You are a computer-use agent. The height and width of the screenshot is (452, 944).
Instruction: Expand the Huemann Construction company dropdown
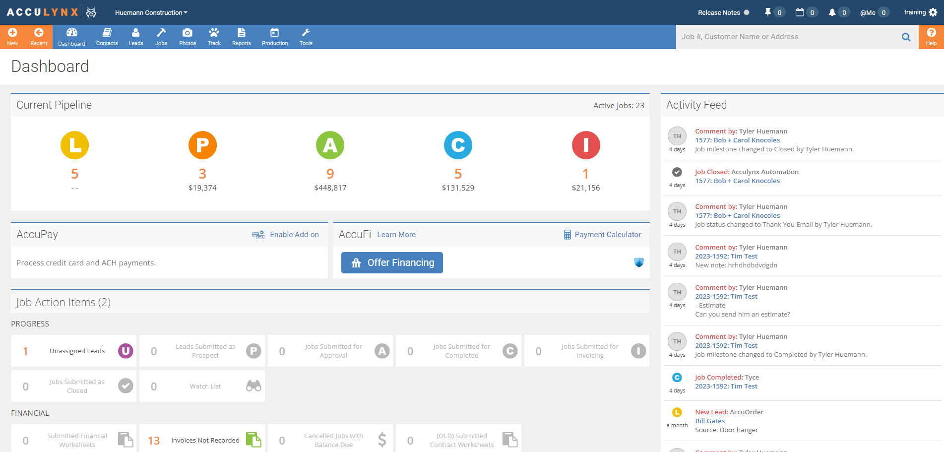(151, 13)
